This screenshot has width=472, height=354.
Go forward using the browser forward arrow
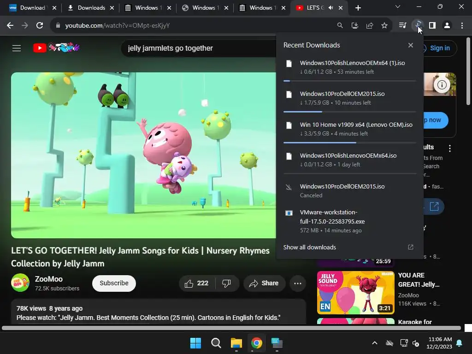pyautogui.click(x=25, y=26)
